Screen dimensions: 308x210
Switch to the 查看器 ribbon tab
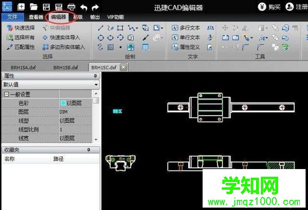pos(36,17)
